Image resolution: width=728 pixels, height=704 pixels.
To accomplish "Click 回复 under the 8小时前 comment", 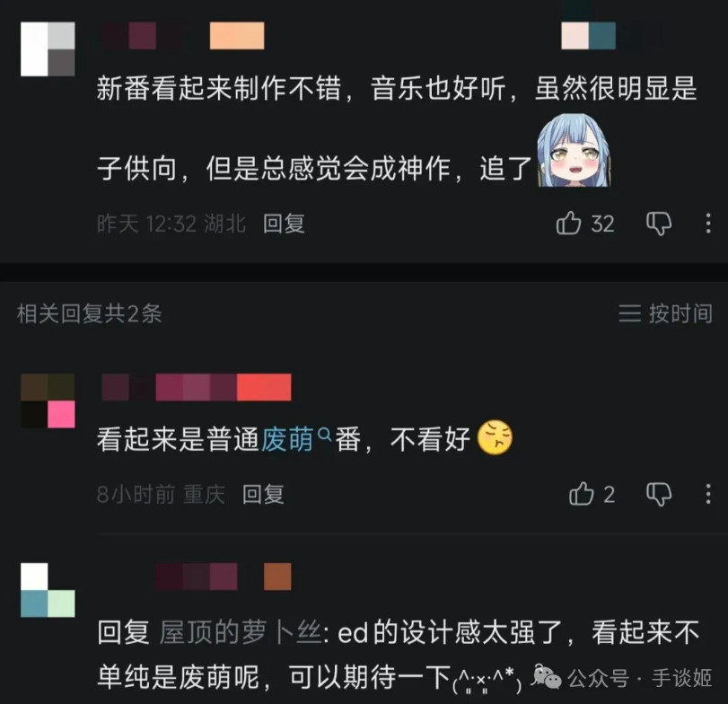I will coord(263,494).
